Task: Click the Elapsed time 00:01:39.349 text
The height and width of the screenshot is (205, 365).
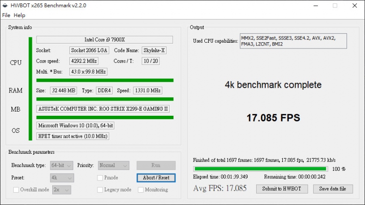Action: [220, 177]
